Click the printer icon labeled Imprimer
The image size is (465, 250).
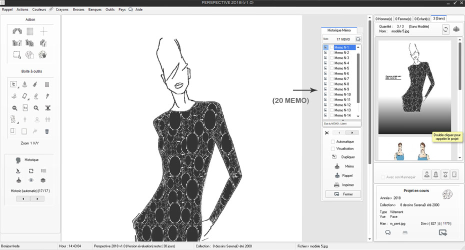336,184
